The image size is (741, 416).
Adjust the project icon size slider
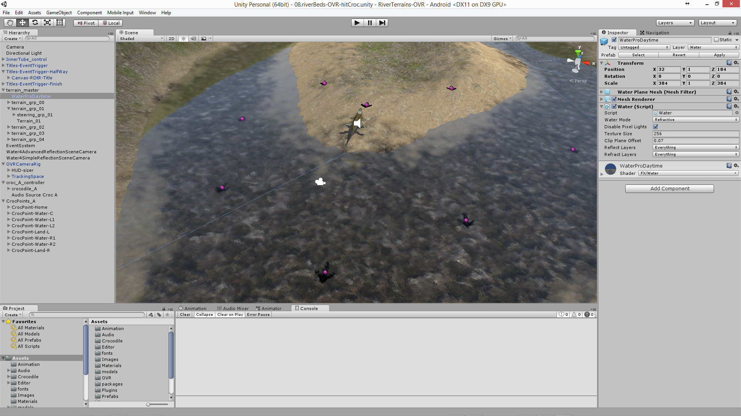click(148, 404)
